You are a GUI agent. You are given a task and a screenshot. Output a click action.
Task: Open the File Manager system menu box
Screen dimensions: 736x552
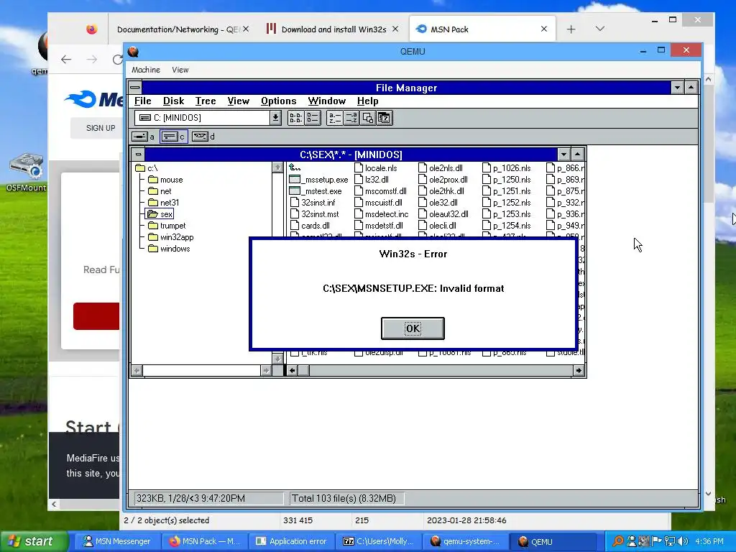pos(135,87)
